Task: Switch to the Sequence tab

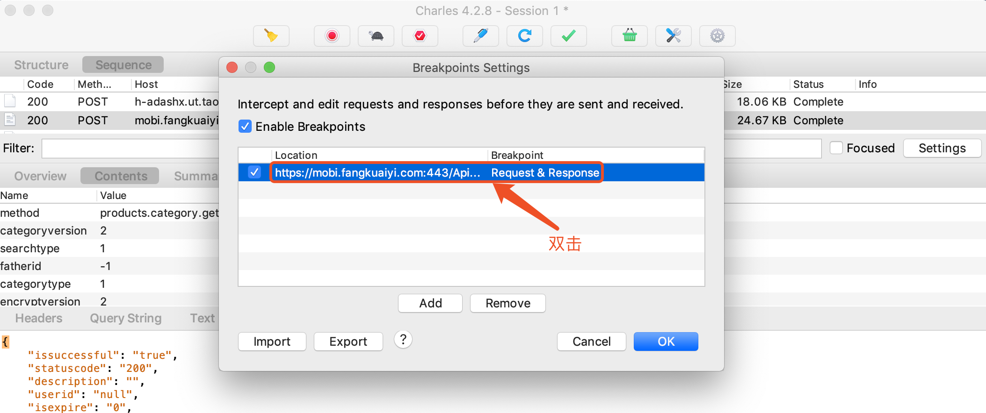Action: 123,65
